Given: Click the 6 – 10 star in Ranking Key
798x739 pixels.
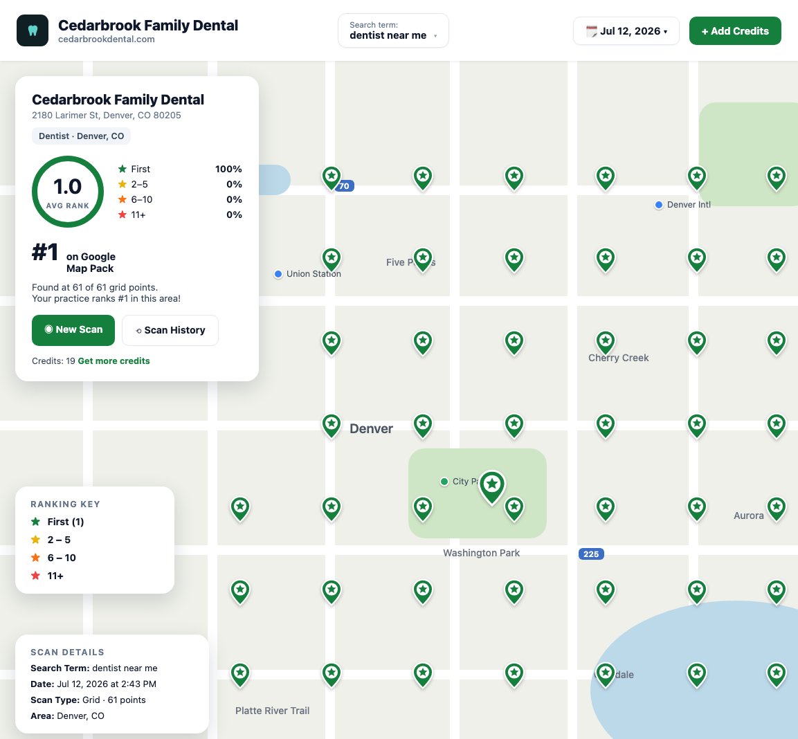Looking at the screenshot, I should [x=35, y=558].
